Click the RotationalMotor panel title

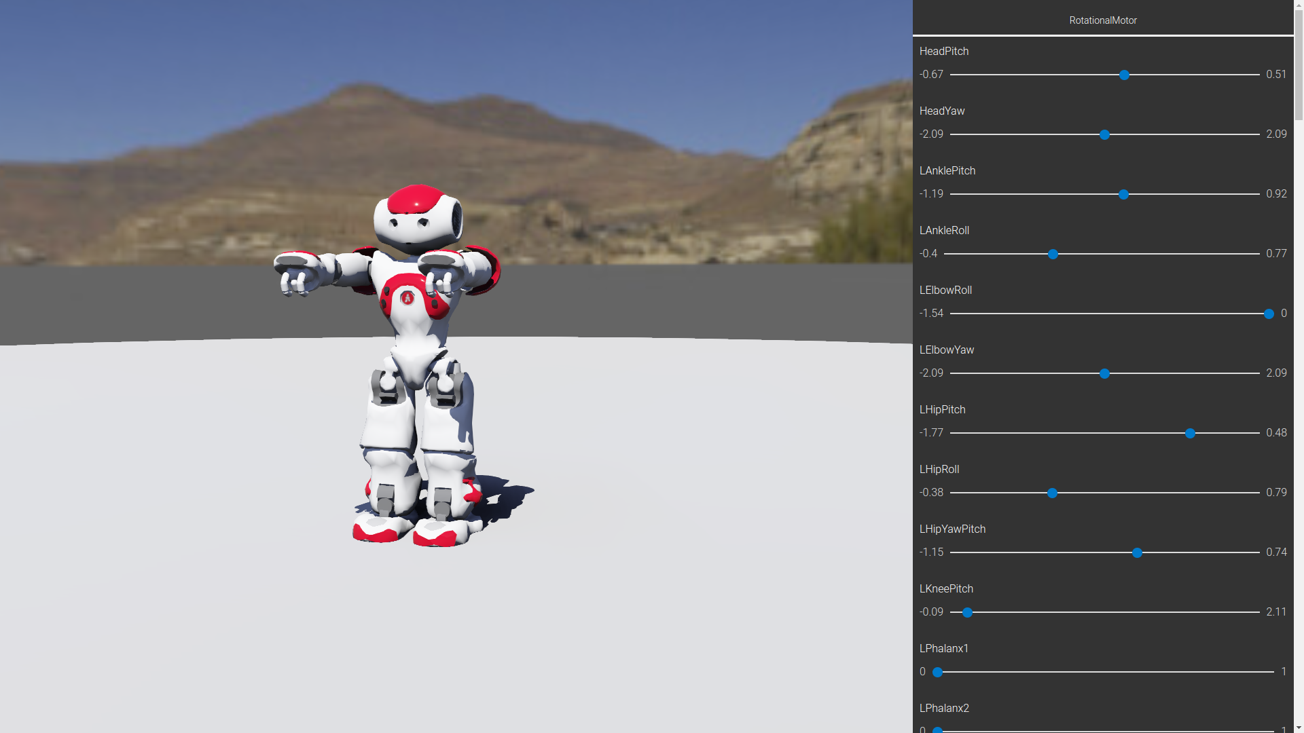pyautogui.click(x=1103, y=20)
